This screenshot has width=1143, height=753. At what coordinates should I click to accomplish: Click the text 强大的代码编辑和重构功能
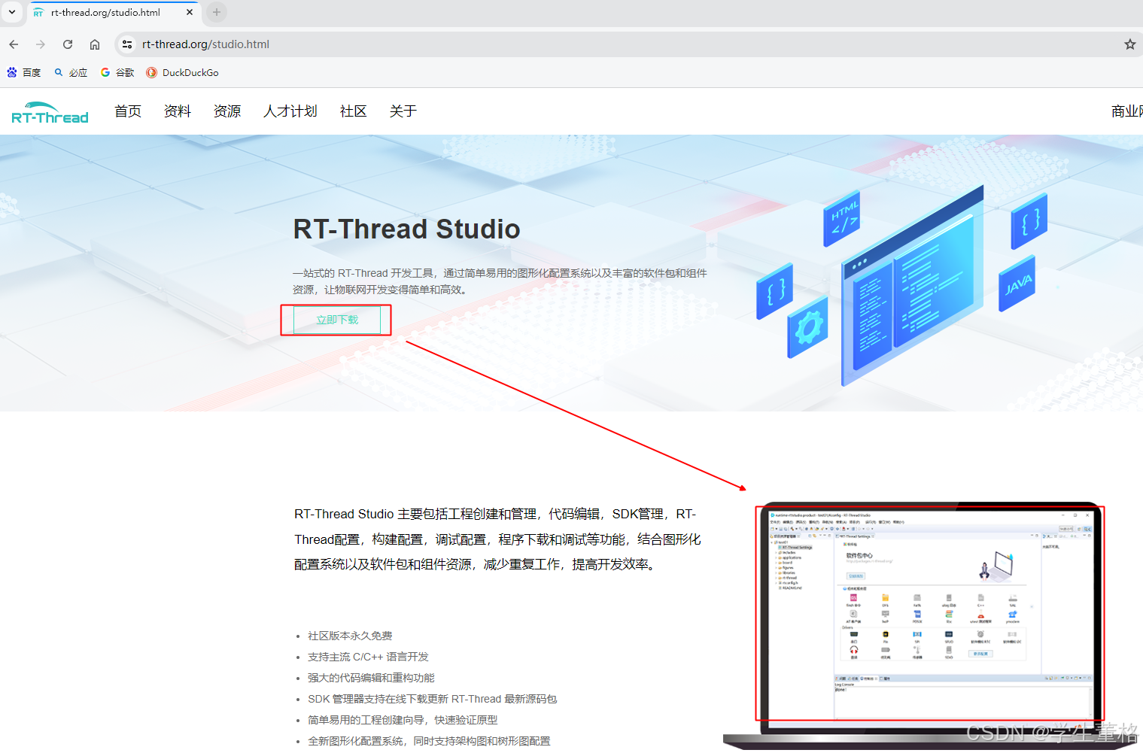371,678
